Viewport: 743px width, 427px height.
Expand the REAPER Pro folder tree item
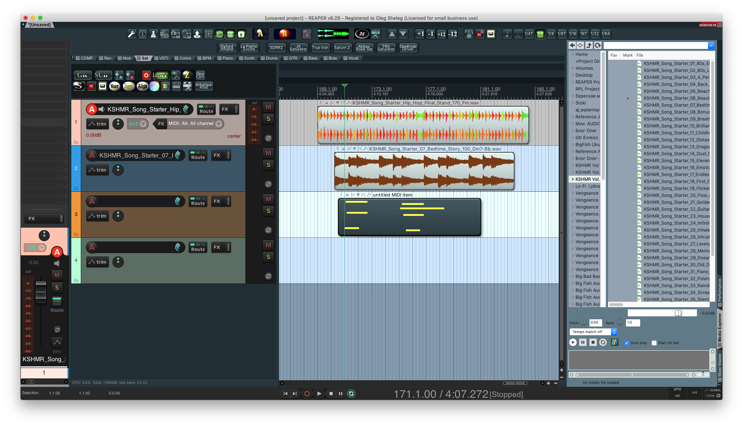[573, 82]
